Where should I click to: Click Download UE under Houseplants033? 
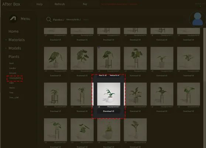tap(109, 147)
